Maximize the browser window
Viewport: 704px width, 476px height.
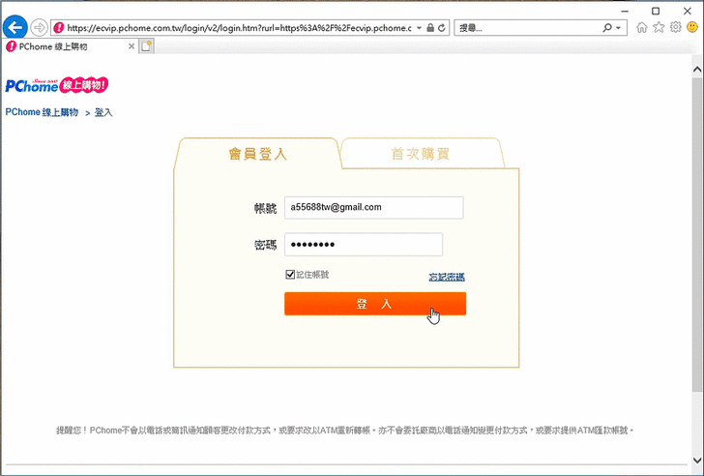(656, 11)
